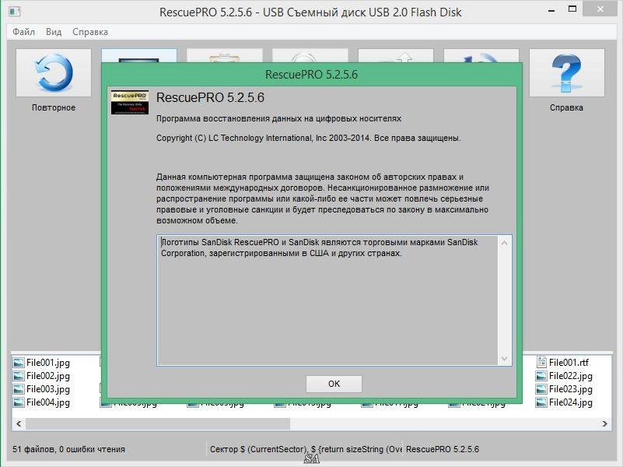Select the File022.jpg image icon

click(541, 376)
